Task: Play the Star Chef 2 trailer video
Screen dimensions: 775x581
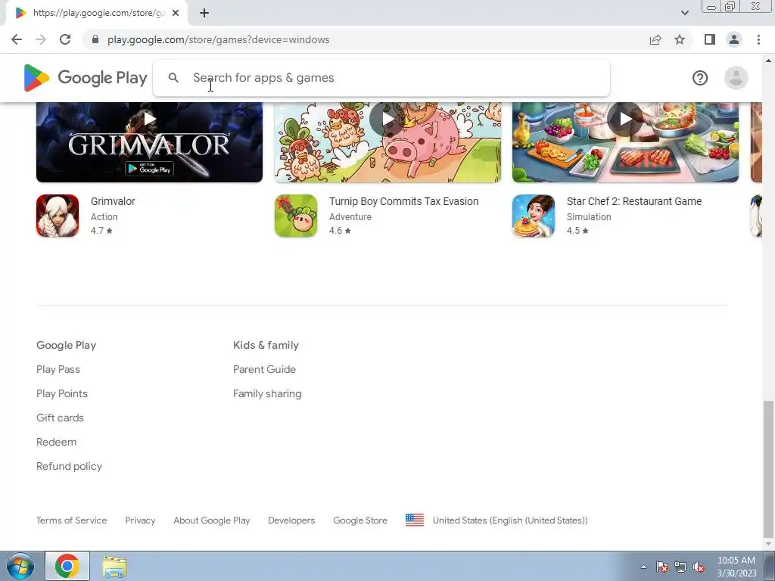Action: pos(625,119)
